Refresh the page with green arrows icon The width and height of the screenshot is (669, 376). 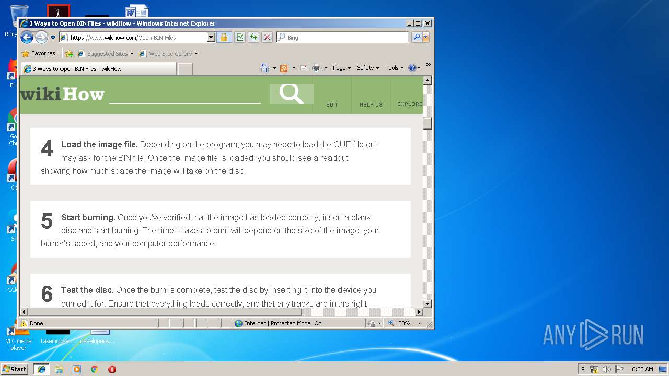point(253,37)
